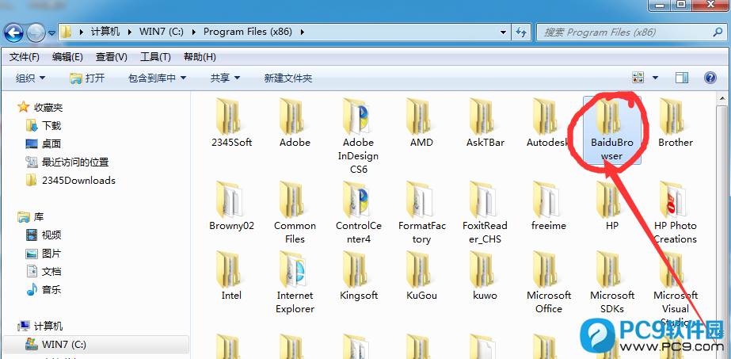The image size is (731, 359).
Task: Click the 打开 toolbar button
Action: pyautogui.click(x=87, y=78)
